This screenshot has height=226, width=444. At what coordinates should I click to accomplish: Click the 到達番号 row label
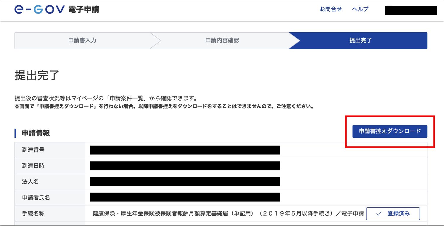tap(33, 150)
